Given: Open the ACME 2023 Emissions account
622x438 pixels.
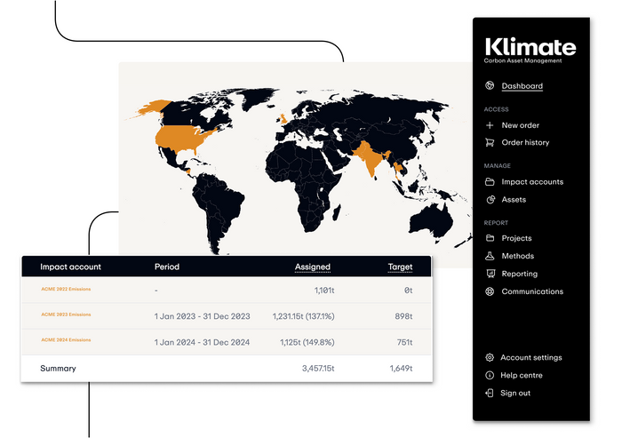Looking at the screenshot, I should (66, 315).
